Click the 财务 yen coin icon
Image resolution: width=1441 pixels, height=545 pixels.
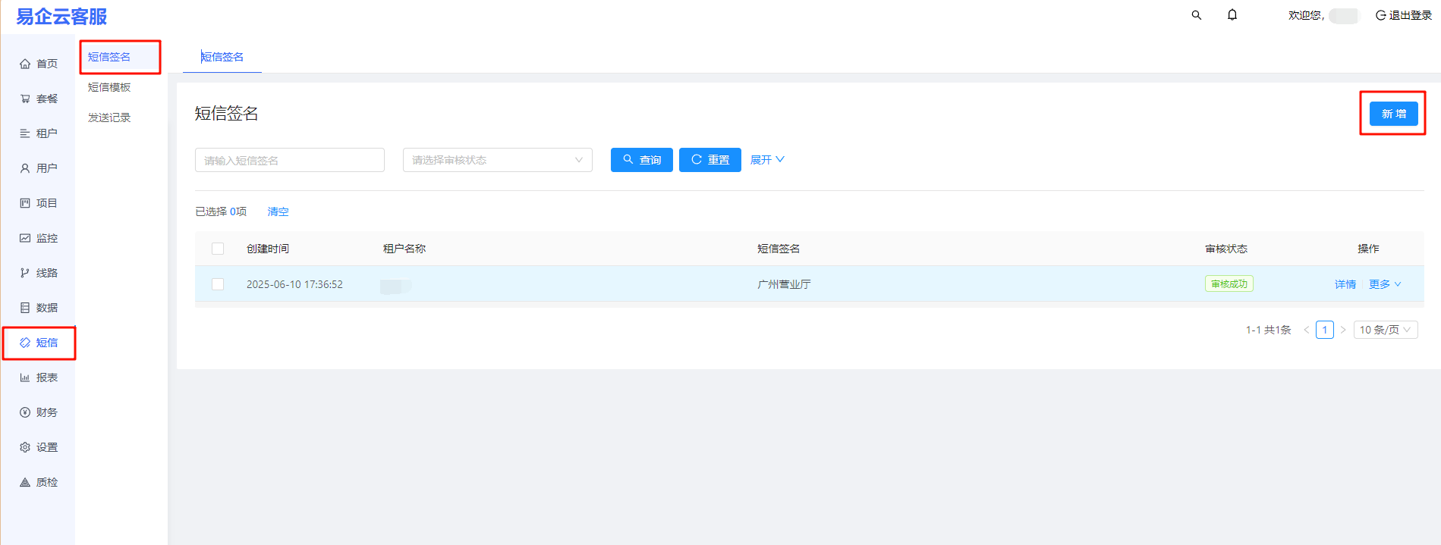[25, 412]
